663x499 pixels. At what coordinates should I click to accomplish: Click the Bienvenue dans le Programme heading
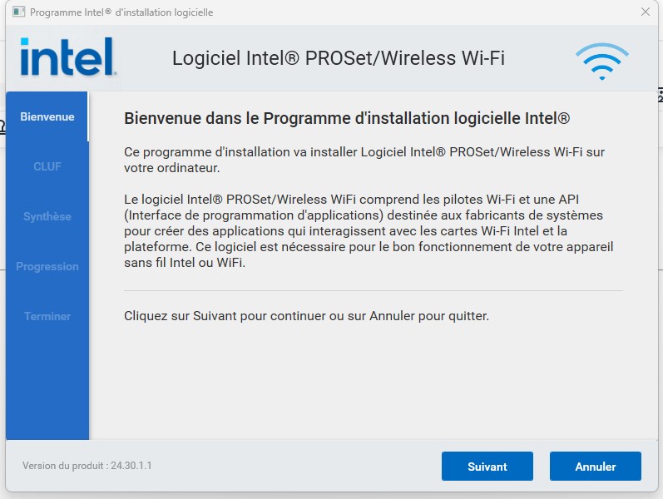coord(346,118)
